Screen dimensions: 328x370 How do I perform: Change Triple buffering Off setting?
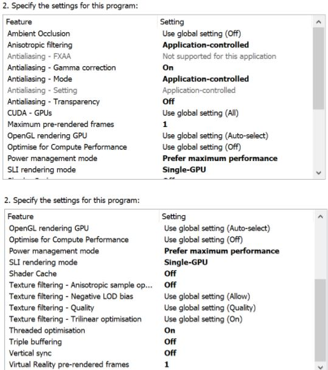[x=170, y=341]
